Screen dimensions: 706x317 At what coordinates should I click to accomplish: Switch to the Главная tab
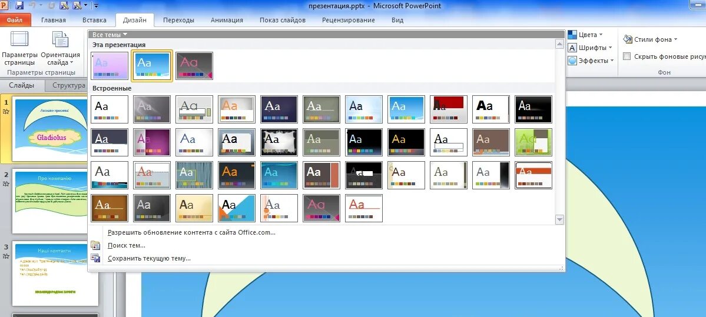click(x=54, y=20)
